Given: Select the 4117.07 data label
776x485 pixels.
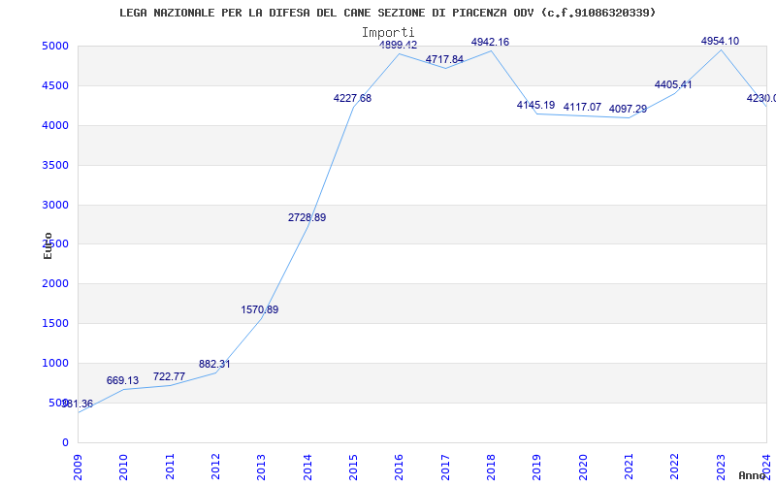Looking at the screenshot, I should (x=583, y=108).
